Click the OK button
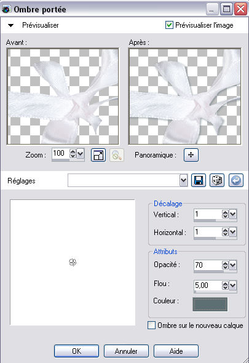 click(x=77, y=351)
